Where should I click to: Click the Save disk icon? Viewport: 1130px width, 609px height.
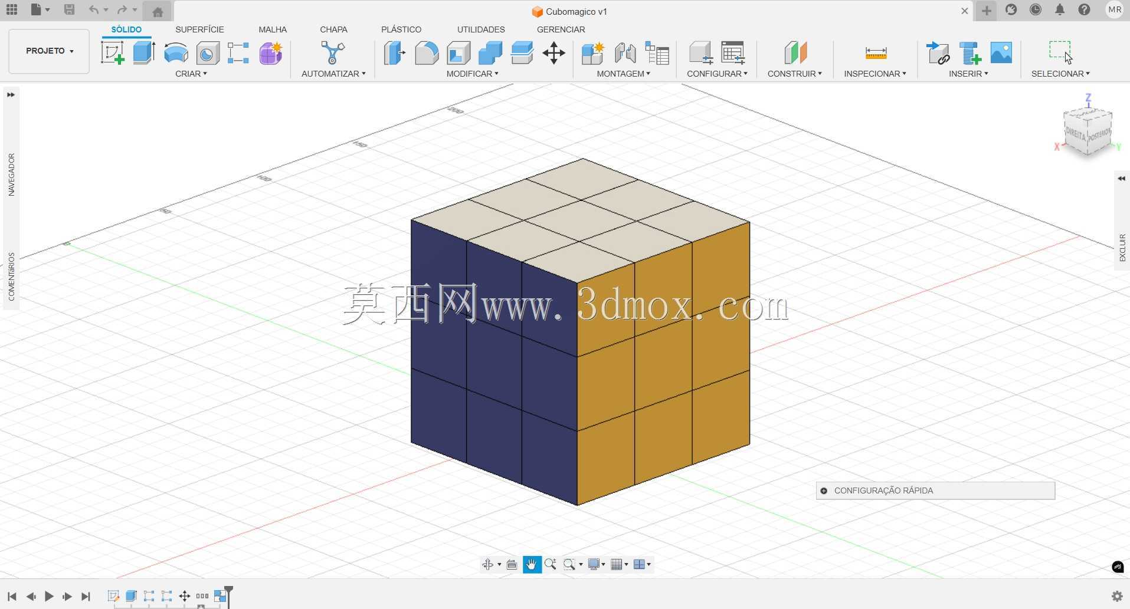(69, 9)
